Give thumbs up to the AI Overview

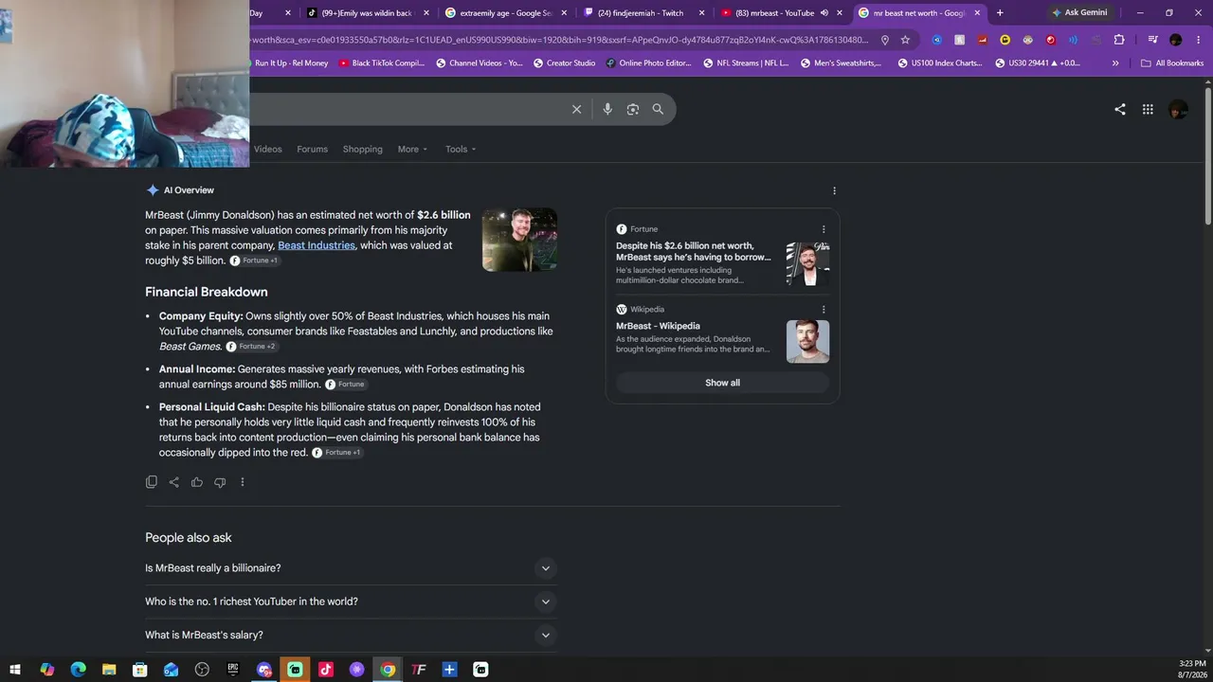[x=197, y=482]
